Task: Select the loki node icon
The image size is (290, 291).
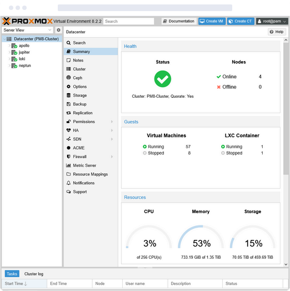Action: tap(14, 59)
